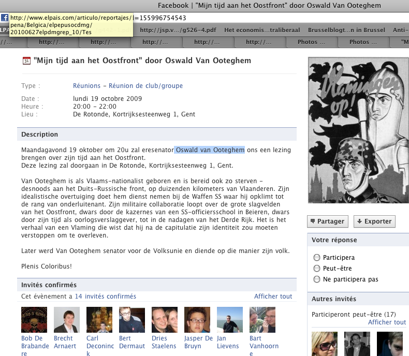
Task: Click the Bart Vanhoorne name link
Action: (x=264, y=346)
